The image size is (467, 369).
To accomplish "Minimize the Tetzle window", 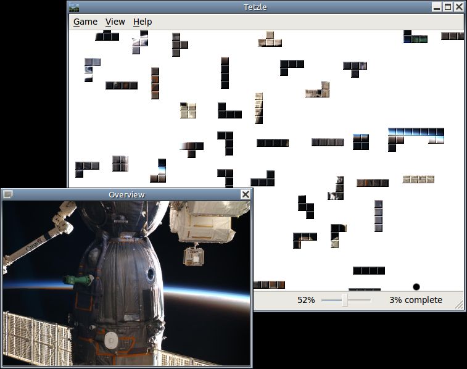I will (437, 7).
